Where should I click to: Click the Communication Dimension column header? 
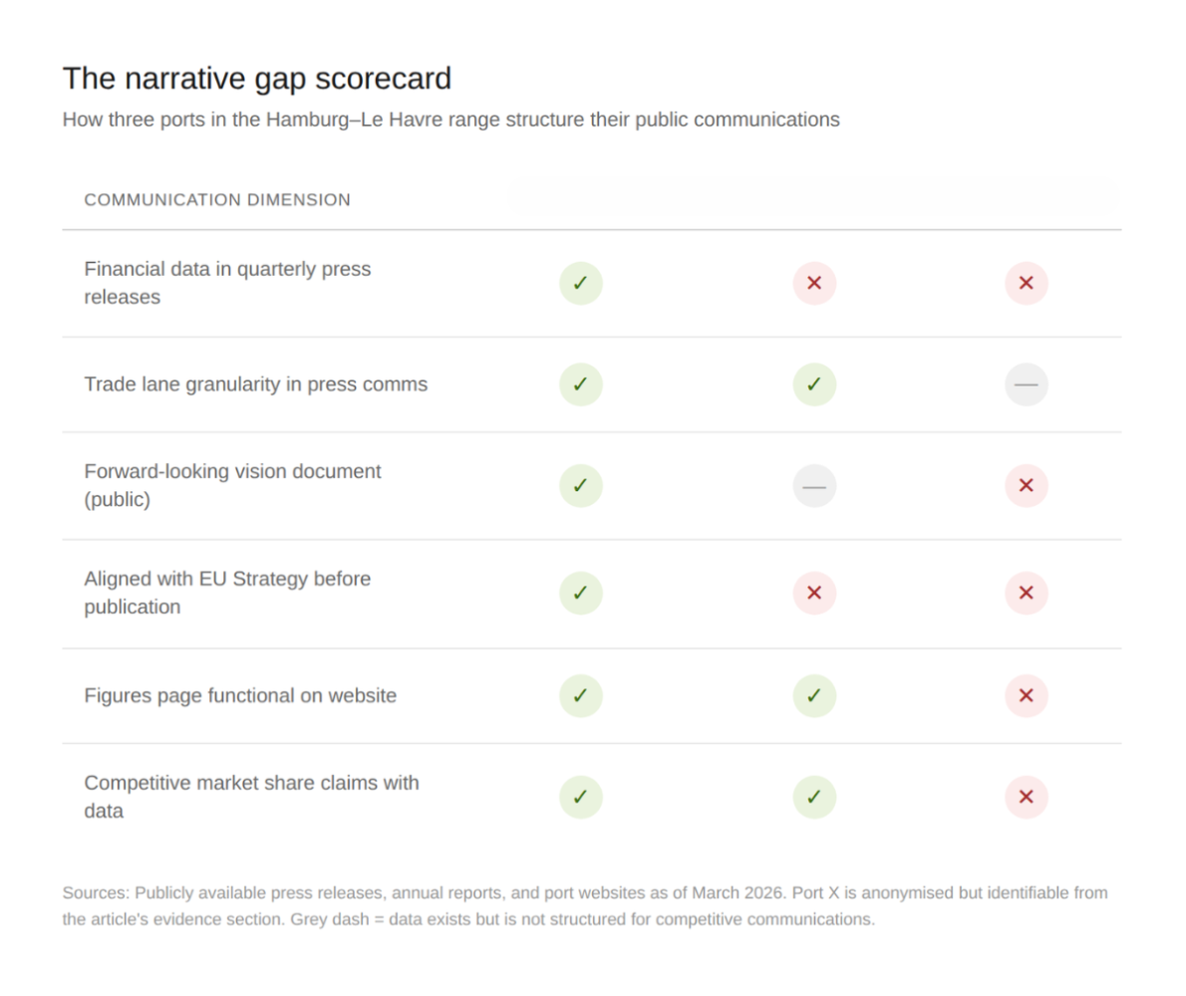pyautogui.click(x=217, y=199)
